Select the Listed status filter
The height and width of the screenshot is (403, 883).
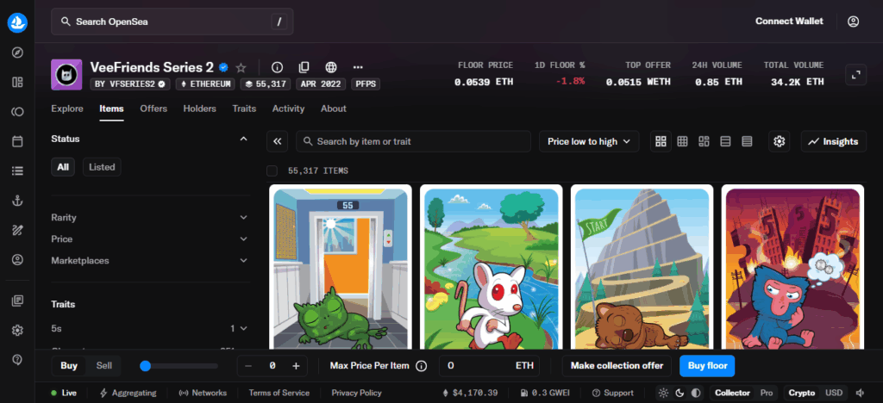pyautogui.click(x=102, y=167)
